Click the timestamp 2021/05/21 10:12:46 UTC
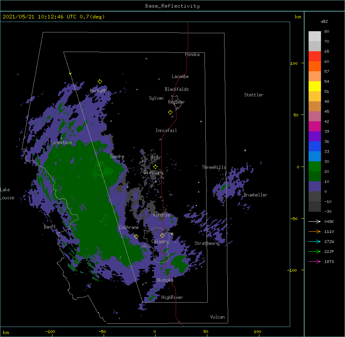 (x=40, y=17)
